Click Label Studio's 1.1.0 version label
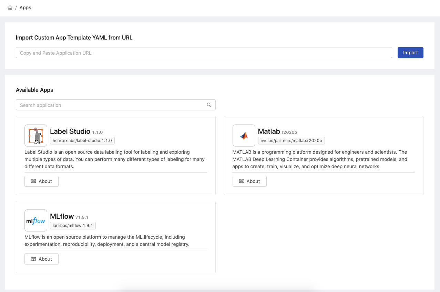 point(98,132)
